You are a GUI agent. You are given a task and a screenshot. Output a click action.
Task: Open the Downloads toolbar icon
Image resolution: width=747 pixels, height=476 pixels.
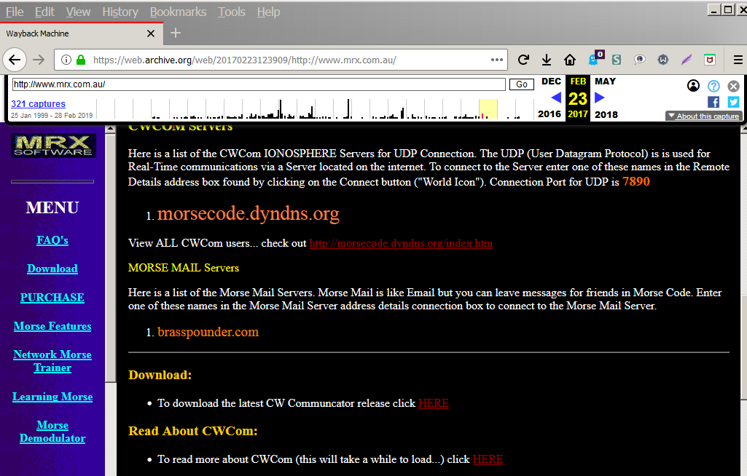point(547,60)
